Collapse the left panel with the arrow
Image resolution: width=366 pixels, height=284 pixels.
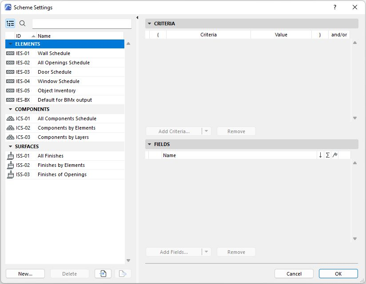click(137, 17)
